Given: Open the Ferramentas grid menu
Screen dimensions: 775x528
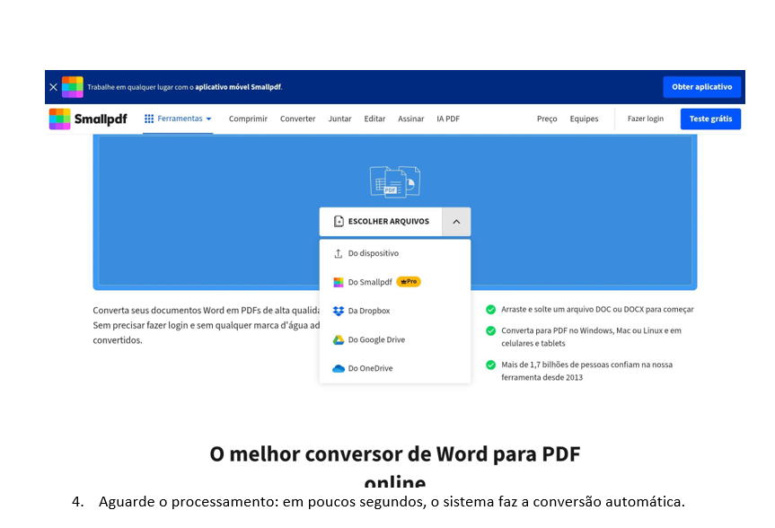Looking at the screenshot, I should (178, 119).
